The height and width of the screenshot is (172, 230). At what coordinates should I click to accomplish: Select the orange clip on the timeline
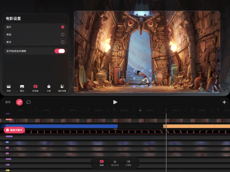tap(196, 126)
